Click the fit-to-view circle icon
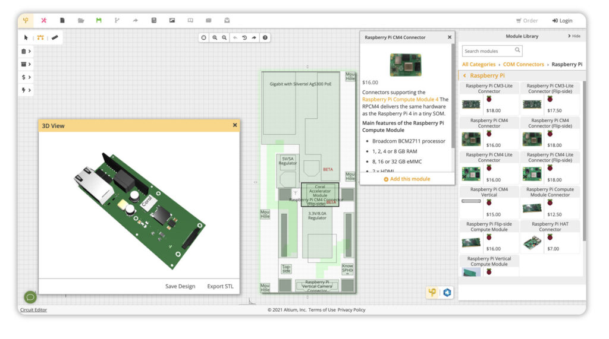Image resolution: width=609 pixels, height=339 pixels. click(x=203, y=37)
